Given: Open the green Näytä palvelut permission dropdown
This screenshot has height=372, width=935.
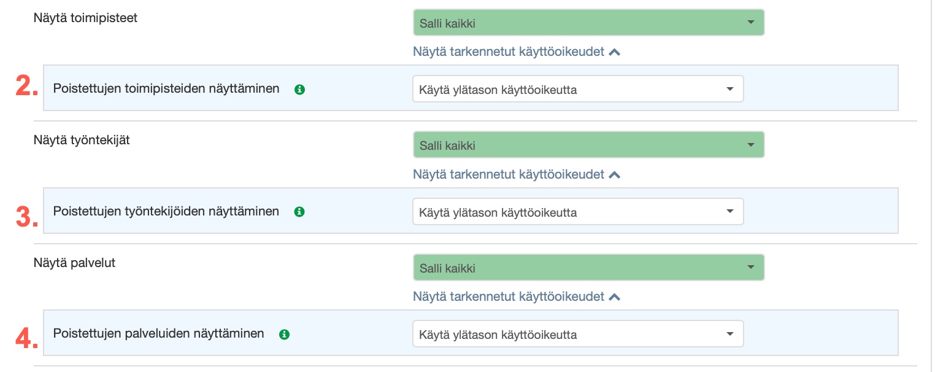Looking at the screenshot, I should point(588,268).
